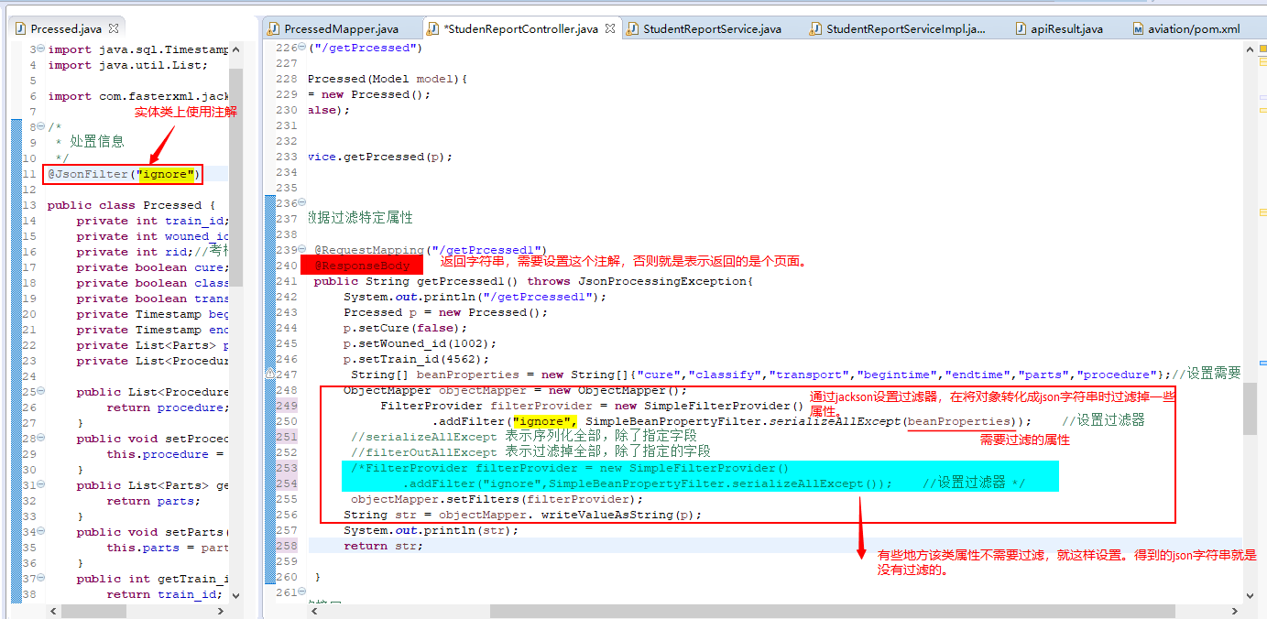This screenshot has width=1267, height=619.
Task: Open the StudentReportService.java tab
Action: (712, 29)
